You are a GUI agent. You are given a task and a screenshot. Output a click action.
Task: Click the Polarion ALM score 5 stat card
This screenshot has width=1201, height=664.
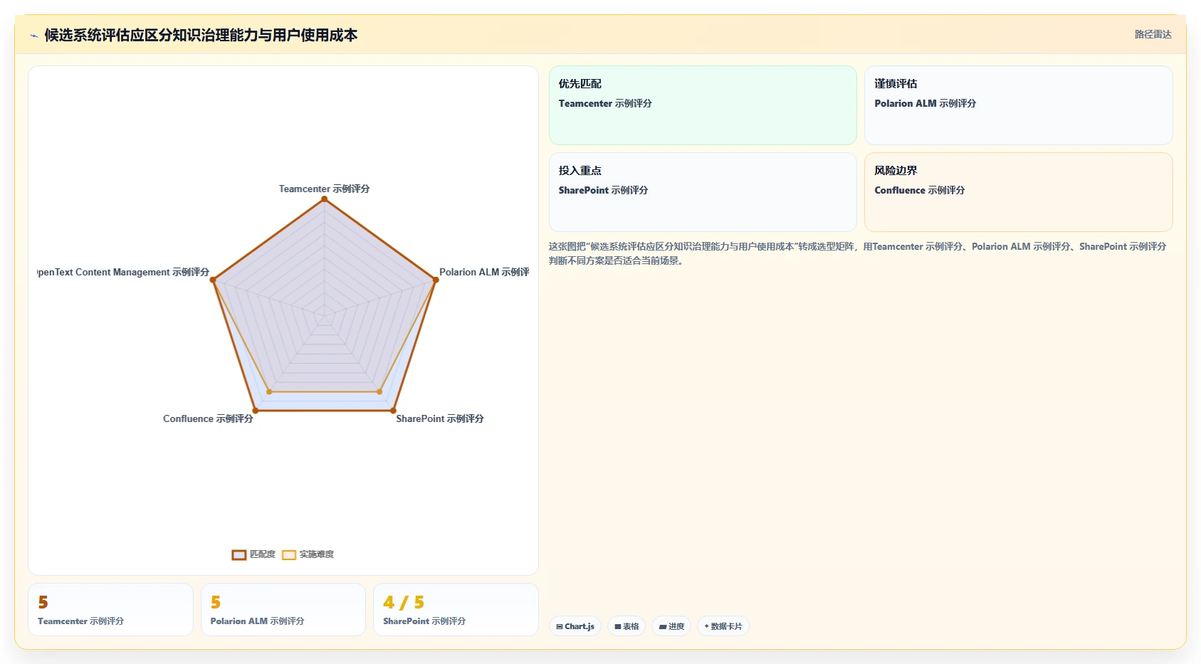click(x=283, y=609)
